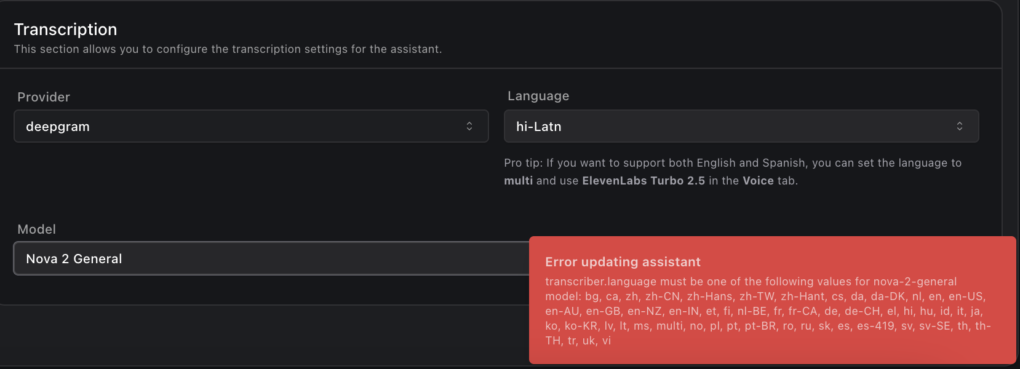Click the ElevenLabs Turbo 2.5 bold text

click(x=643, y=181)
